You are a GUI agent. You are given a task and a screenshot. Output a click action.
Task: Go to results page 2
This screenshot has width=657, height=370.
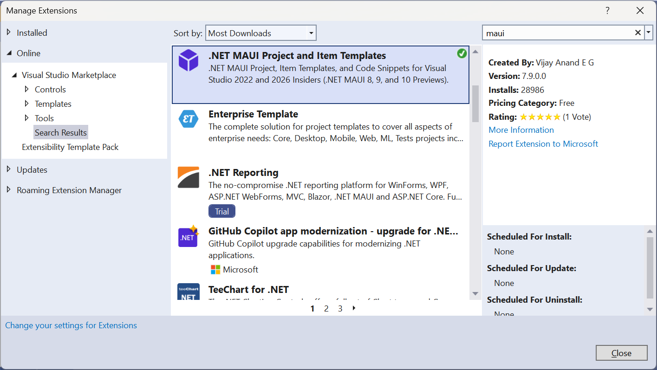click(326, 308)
